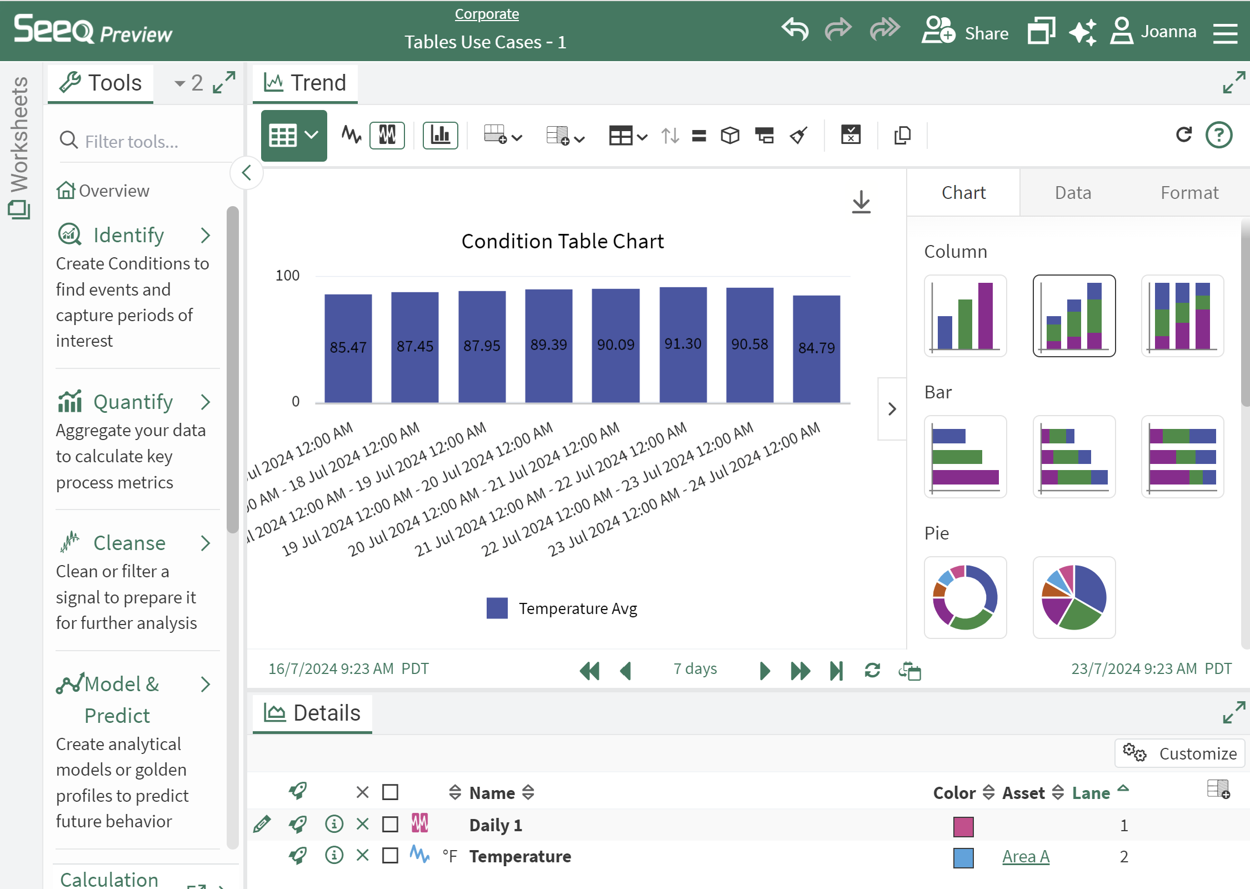Choose the 100% stacked column chart thumbnail
Viewport: 1250px width, 889px height.
pos(1182,316)
